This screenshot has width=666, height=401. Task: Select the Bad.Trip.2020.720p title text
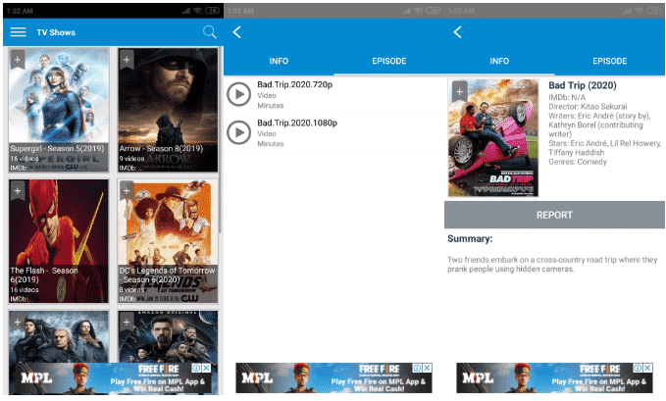(295, 84)
